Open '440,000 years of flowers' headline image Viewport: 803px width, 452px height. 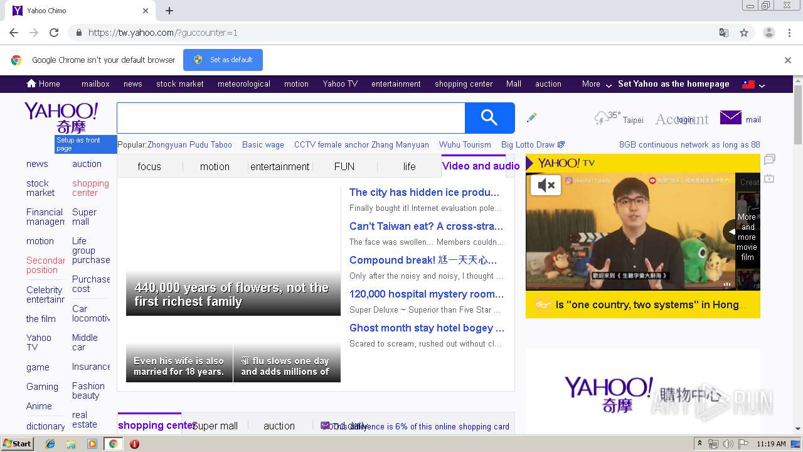coord(233,251)
